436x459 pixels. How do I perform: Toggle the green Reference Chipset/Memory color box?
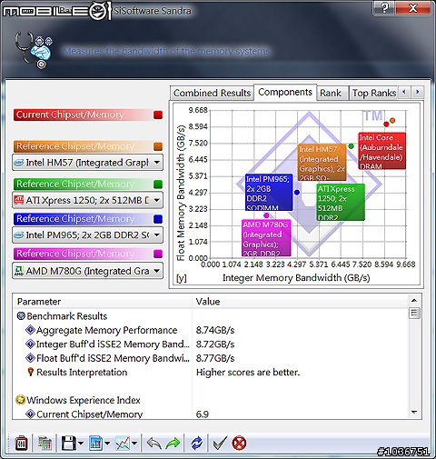tap(158, 185)
